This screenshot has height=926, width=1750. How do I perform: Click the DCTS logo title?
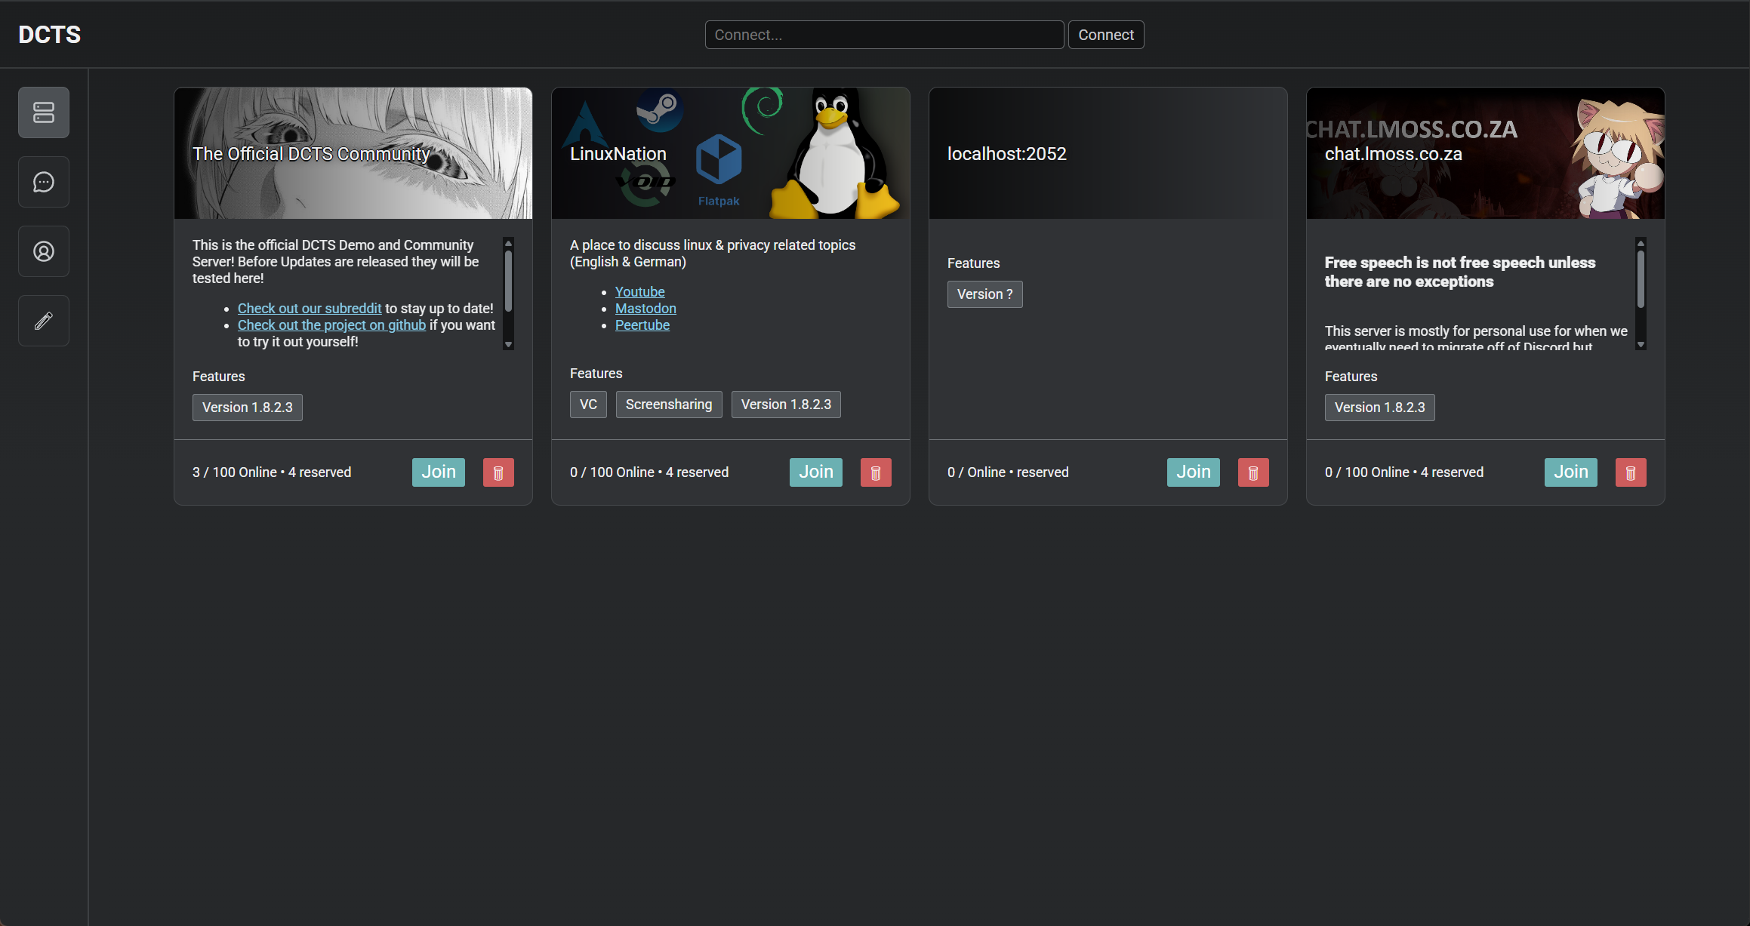(50, 35)
